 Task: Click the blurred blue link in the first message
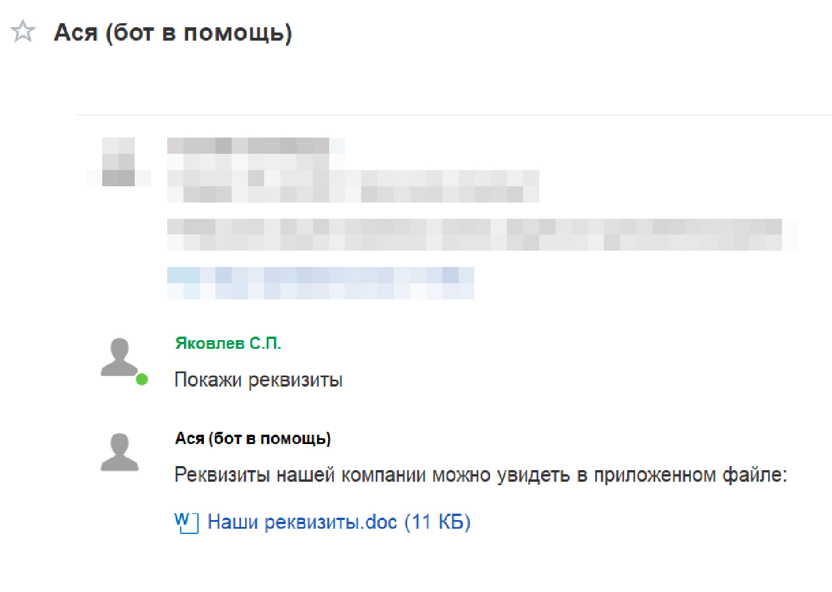point(320,283)
